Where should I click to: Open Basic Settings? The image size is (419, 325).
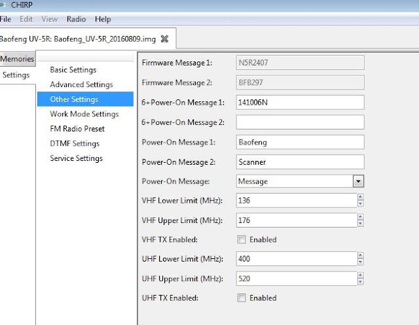73,70
